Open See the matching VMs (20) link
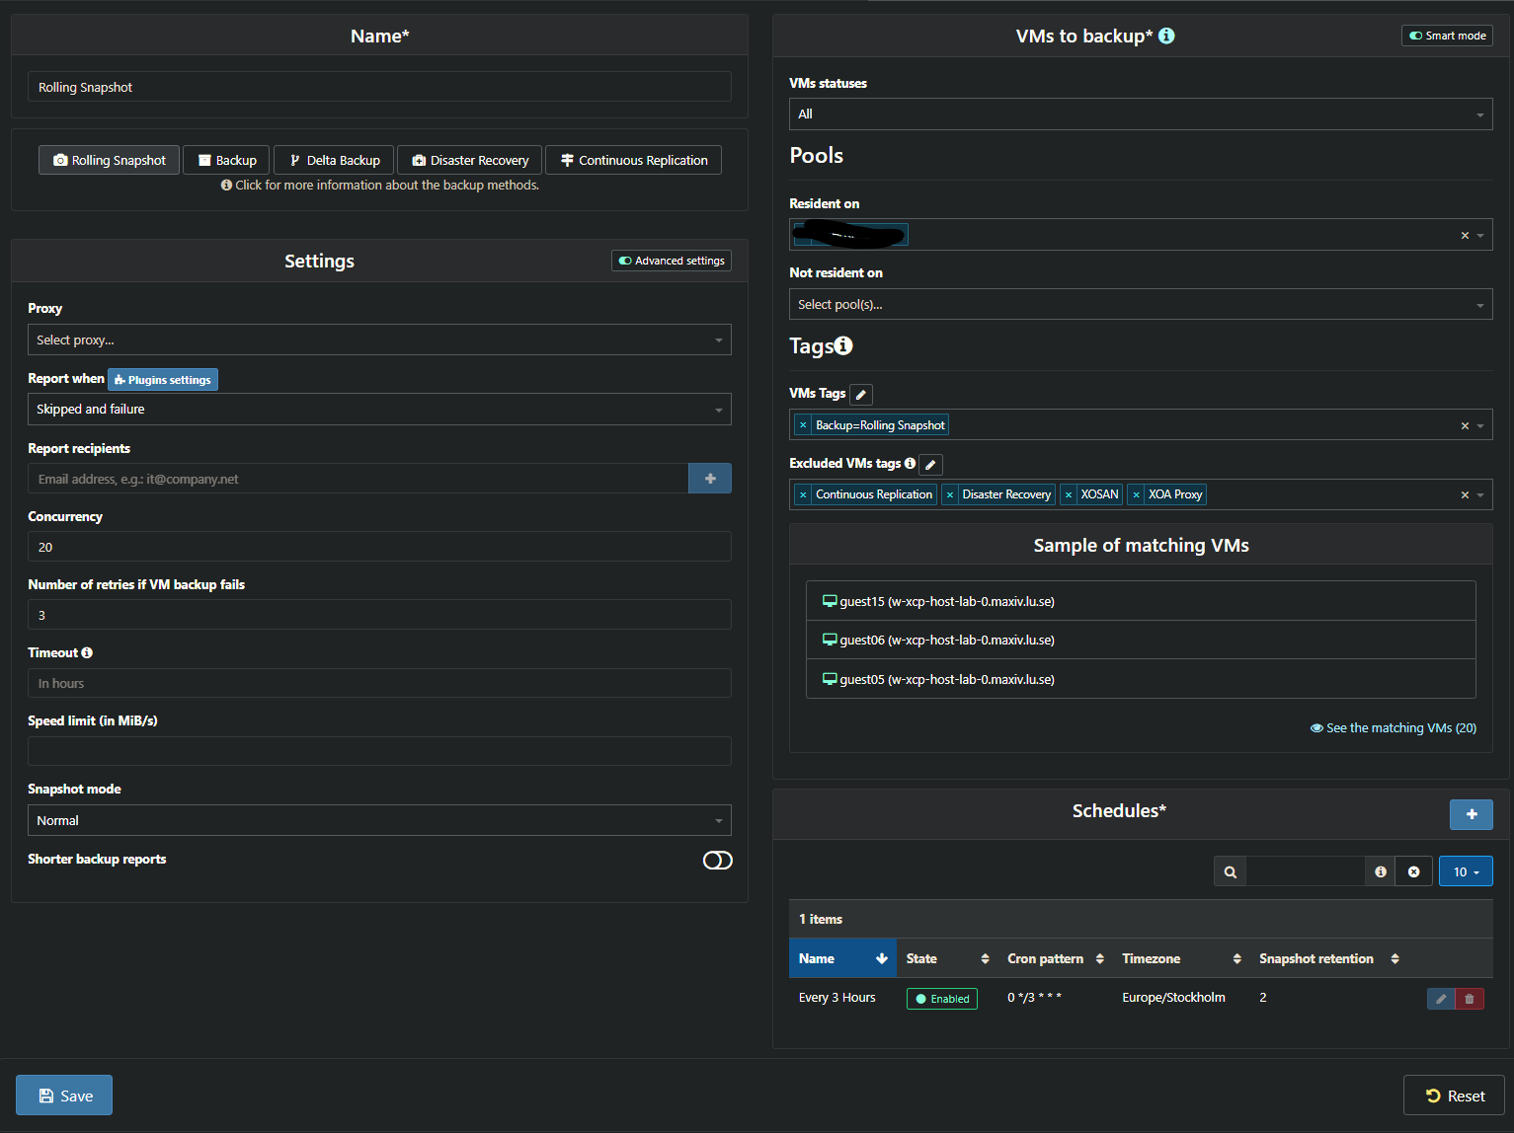 (1394, 728)
